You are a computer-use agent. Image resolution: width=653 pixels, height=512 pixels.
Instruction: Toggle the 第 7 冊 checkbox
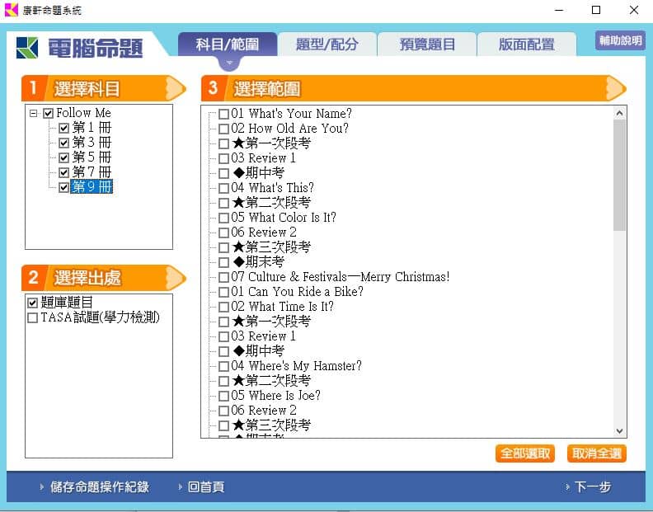point(63,172)
